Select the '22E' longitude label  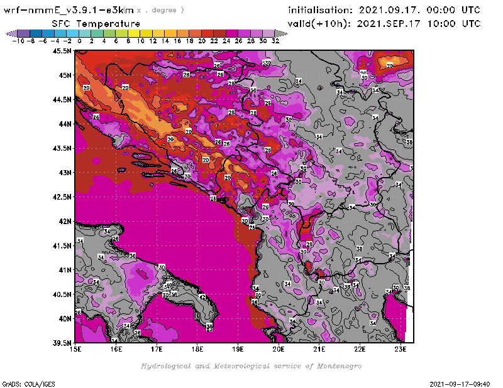click(x=360, y=349)
